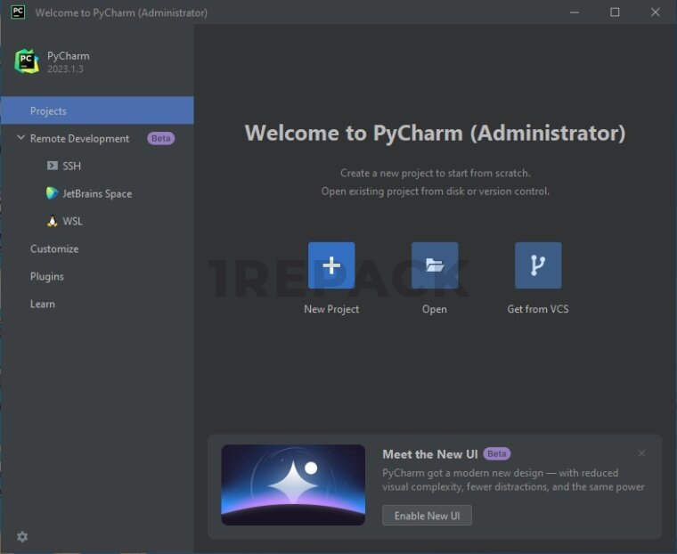Maximize the PyCharm welcome window
This screenshot has height=554, width=677.
pos(615,12)
